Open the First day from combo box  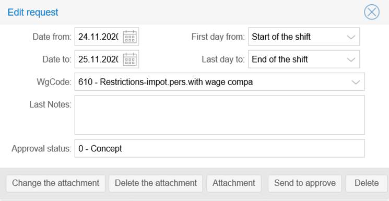tap(304, 37)
